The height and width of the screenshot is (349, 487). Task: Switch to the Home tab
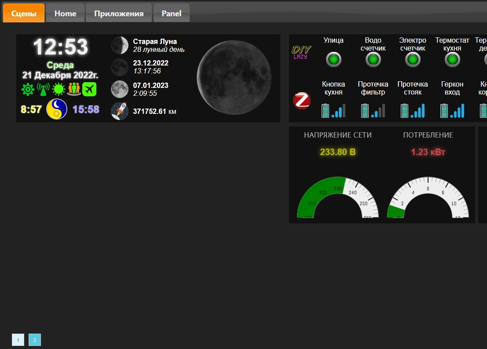pyautogui.click(x=65, y=13)
